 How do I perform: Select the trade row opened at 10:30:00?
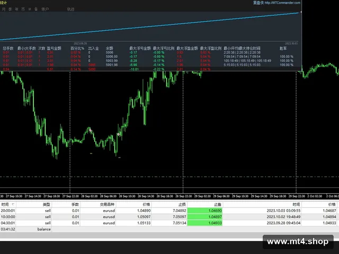click(x=169, y=216)
